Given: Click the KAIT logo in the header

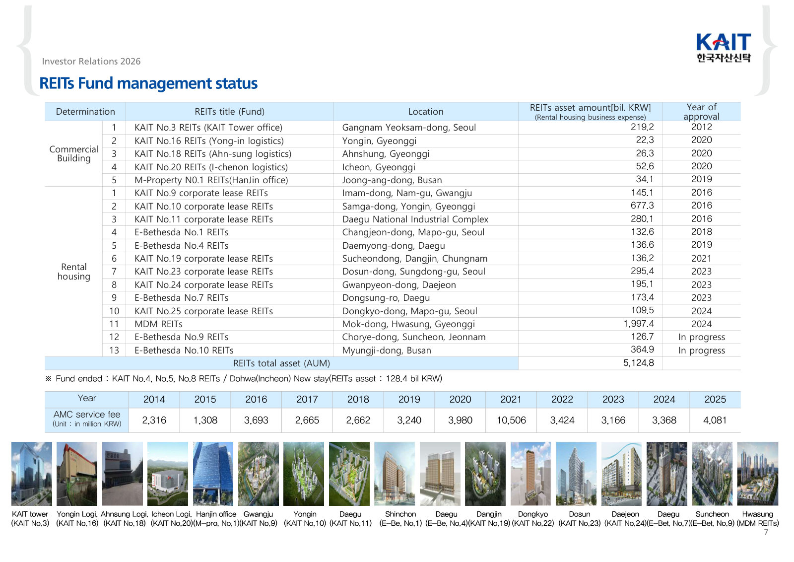Looking at the screenshot, I should (x=724, y=48).
